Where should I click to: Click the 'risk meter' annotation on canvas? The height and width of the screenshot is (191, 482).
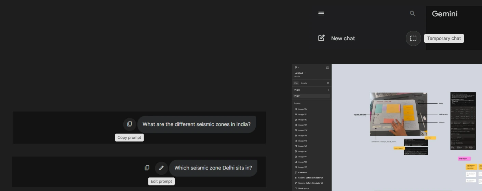[442, 122]
